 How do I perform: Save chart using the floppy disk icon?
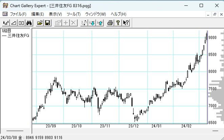click(47, 23)
